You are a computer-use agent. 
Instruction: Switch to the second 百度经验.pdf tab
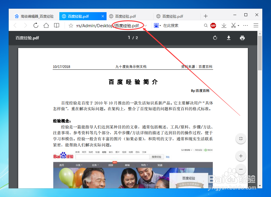[x=130, y=16]
